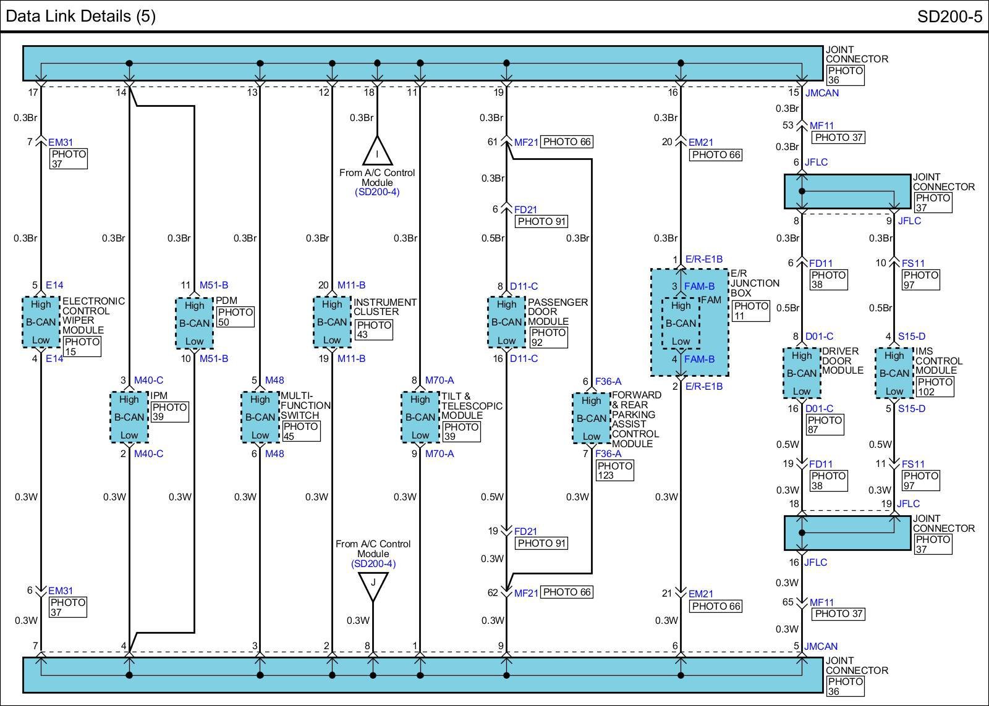
Task: Open PHOTO 123 under the parking assist module
Action: coord(614,471)
